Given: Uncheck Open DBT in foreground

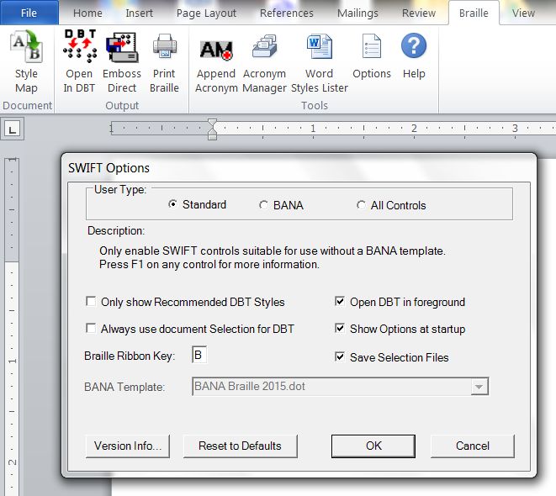Looking at the screenshot, I should pyautogui.click(x=339, y=302).
